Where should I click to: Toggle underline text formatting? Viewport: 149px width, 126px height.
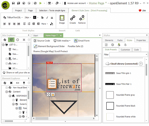point(52,18)
